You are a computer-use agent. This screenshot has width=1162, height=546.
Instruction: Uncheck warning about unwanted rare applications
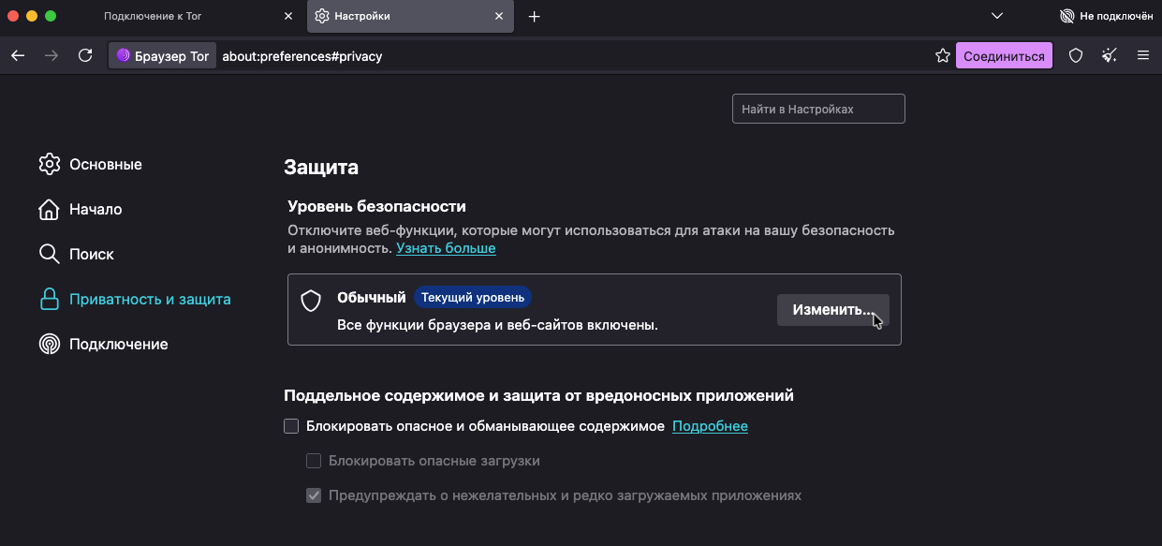point(314,495)
